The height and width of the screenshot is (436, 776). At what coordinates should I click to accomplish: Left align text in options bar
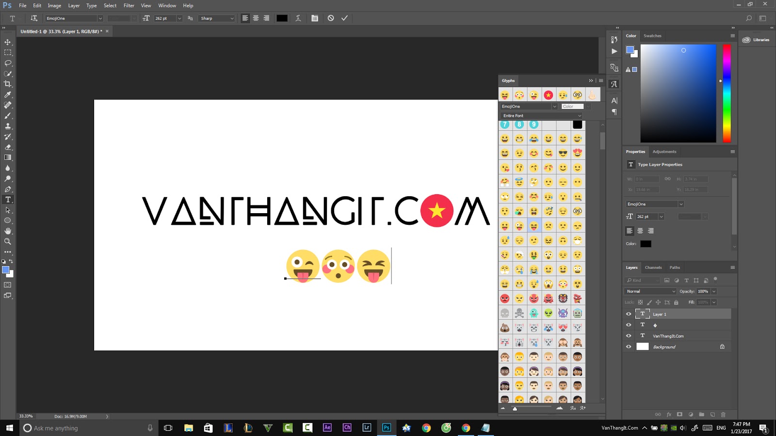pos(245,18)
